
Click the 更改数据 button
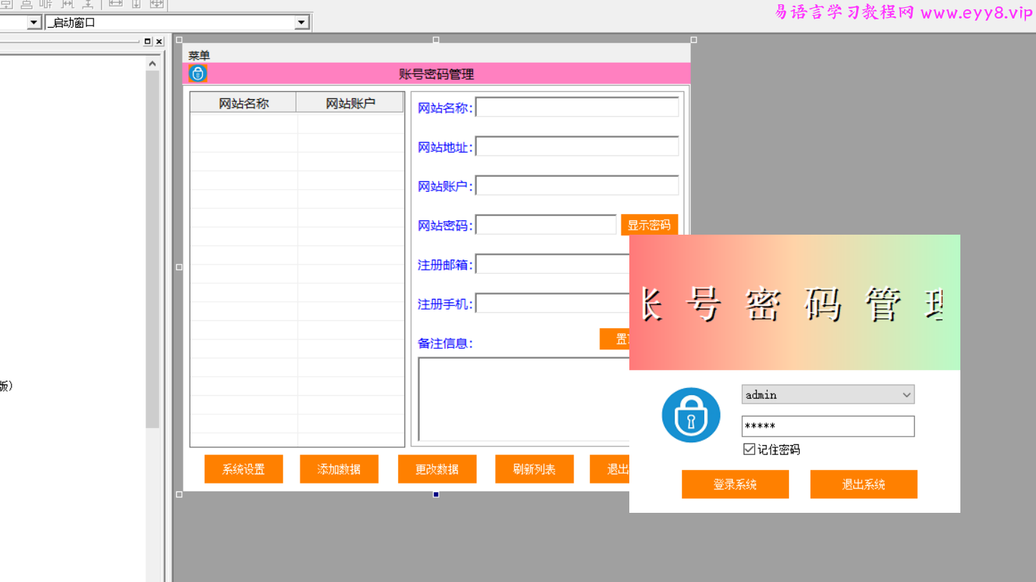click(437, 469)
